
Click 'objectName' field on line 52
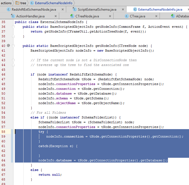(66, 103)
